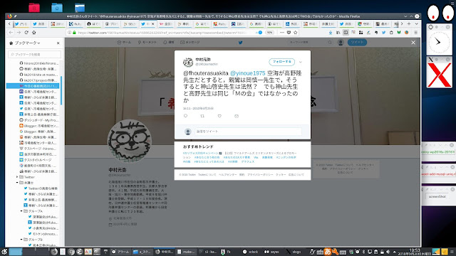Open the Library icon in Firefox toolbar
The width and height of the screenshot is (456, 256).
338,33
